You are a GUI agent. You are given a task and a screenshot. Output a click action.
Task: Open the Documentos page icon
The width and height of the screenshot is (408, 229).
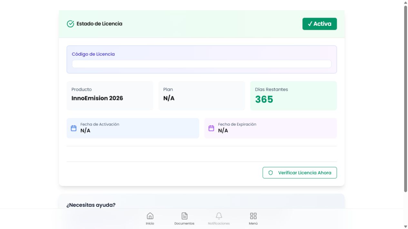[184, 216]
